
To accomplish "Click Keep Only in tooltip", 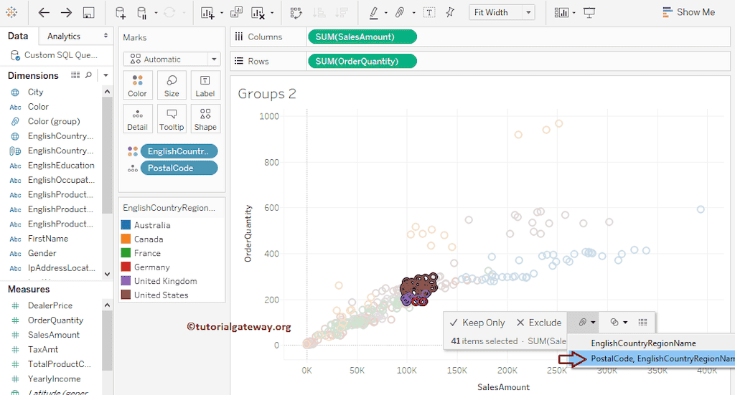I will (477, 323).
